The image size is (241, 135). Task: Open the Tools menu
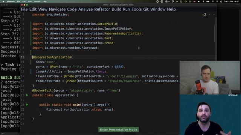click(136, 9)
